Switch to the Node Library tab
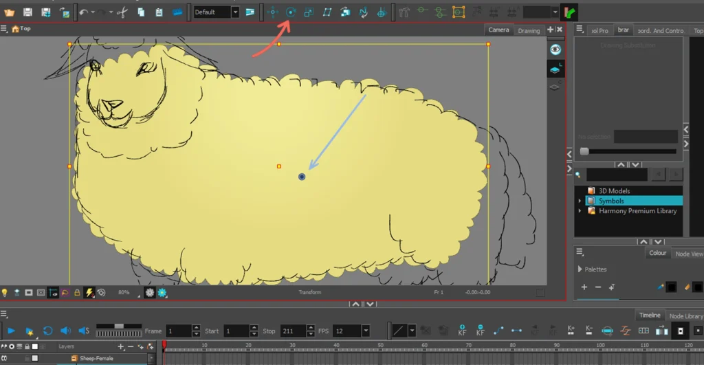Screen dimensions: 704x365 [685, 316]
